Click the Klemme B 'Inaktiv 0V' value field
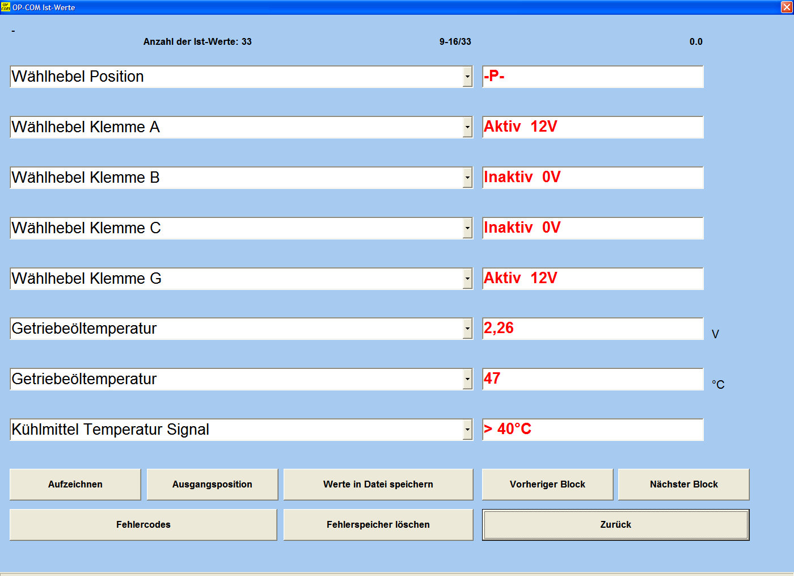The width and height of the screenshot is (794, 576). point(593,178)
